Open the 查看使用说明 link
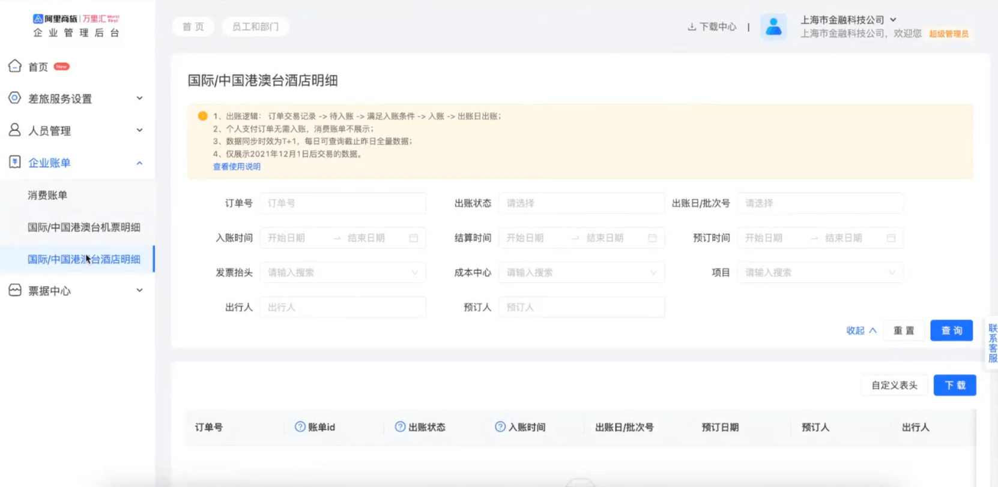998x487 pixels. click(237, 167)
